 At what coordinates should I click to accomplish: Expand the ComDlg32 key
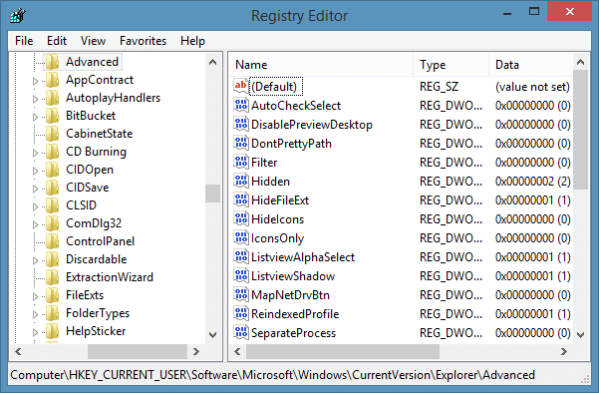[35, 224]
